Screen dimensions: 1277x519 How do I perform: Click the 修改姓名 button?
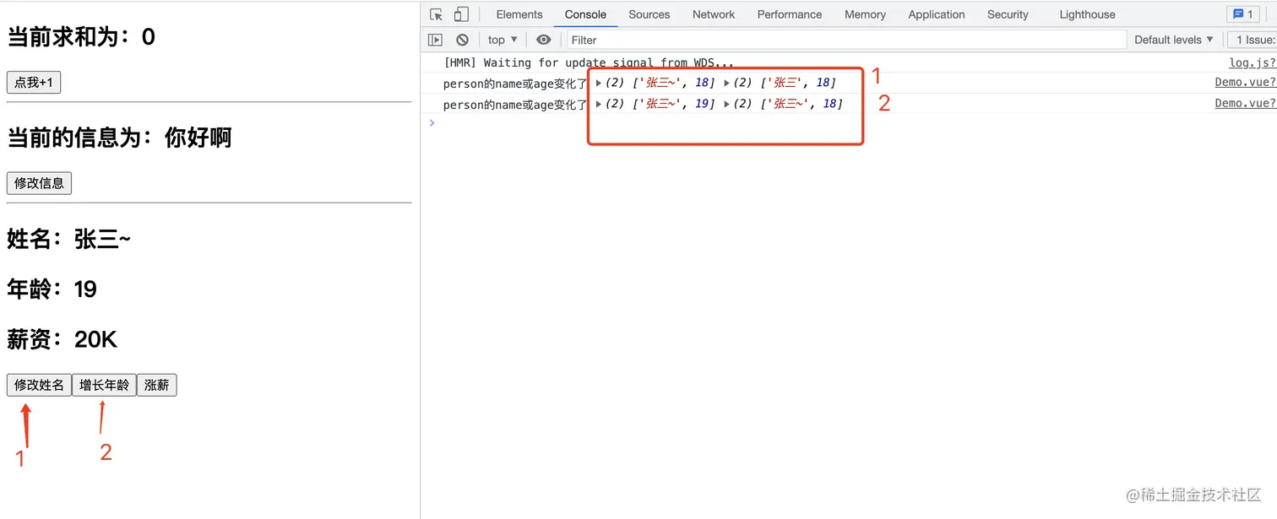(39, 386)
